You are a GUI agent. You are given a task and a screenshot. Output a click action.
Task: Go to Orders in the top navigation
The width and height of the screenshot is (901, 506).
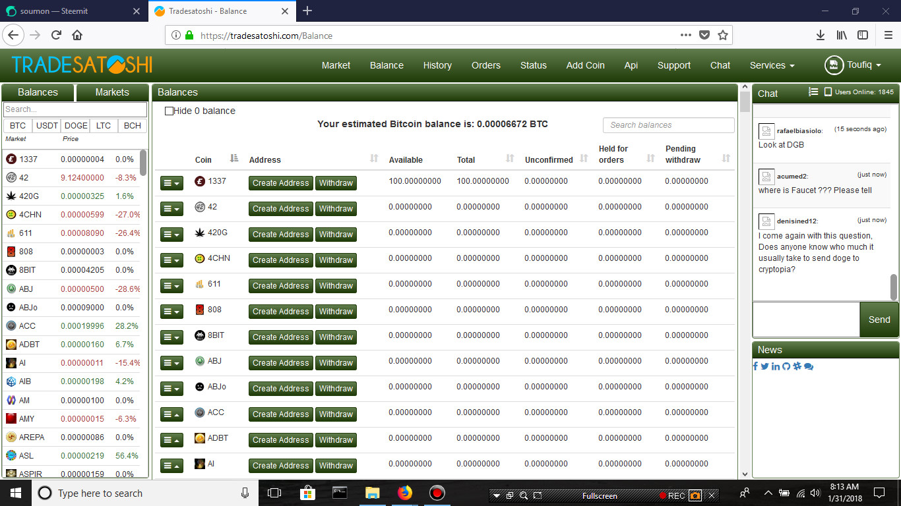click(486, 65)
